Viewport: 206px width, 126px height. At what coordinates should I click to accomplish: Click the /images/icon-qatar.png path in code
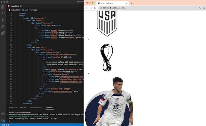(x=71, y=82)
